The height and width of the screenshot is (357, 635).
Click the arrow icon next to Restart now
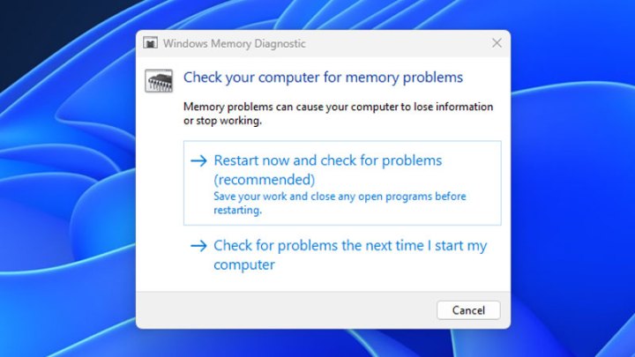199,161
